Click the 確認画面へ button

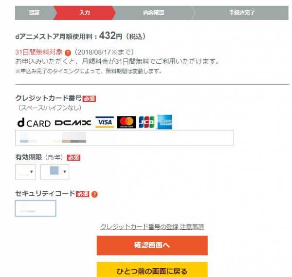coord(152,245)
